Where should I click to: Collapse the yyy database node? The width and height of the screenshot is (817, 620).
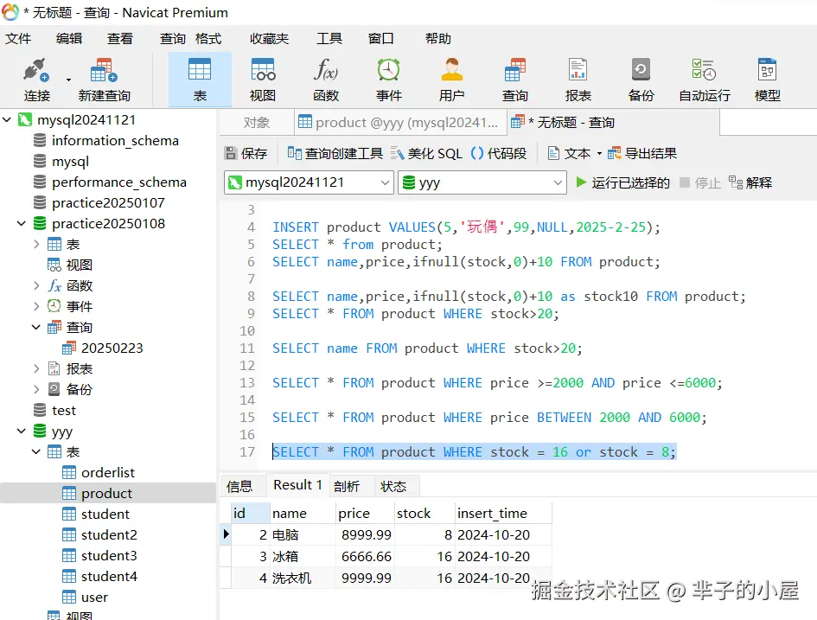coord(22,431)
